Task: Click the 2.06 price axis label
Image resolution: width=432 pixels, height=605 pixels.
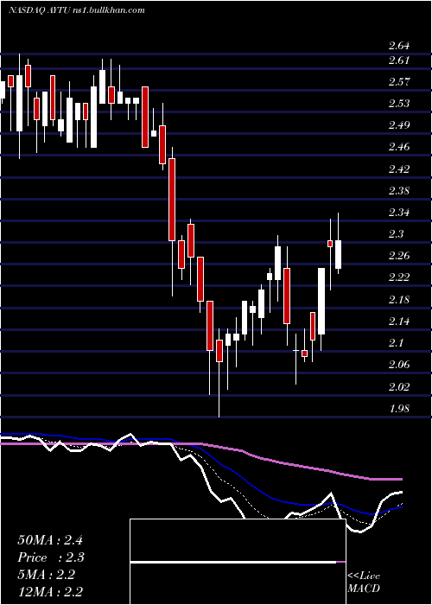Action: (399, 364)
